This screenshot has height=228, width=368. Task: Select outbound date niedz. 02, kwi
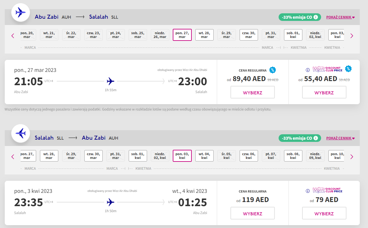point(315,35)
